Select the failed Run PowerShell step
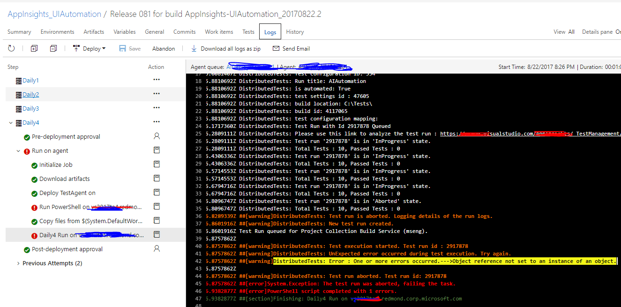The width and height of the screenshot is (621, 307). [90, 207]
